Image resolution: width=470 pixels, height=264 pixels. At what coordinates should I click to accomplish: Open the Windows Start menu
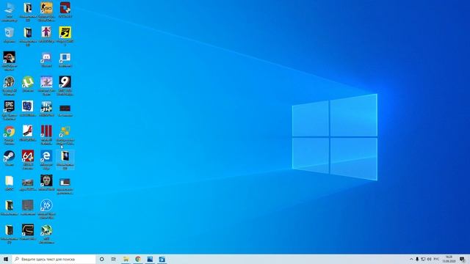point(6,259)
